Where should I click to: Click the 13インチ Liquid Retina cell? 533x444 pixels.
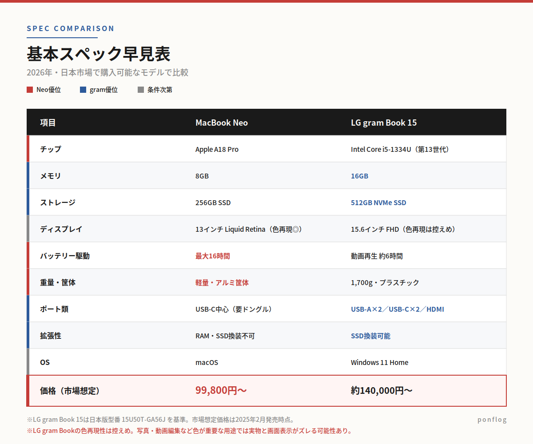pos(250,229)
